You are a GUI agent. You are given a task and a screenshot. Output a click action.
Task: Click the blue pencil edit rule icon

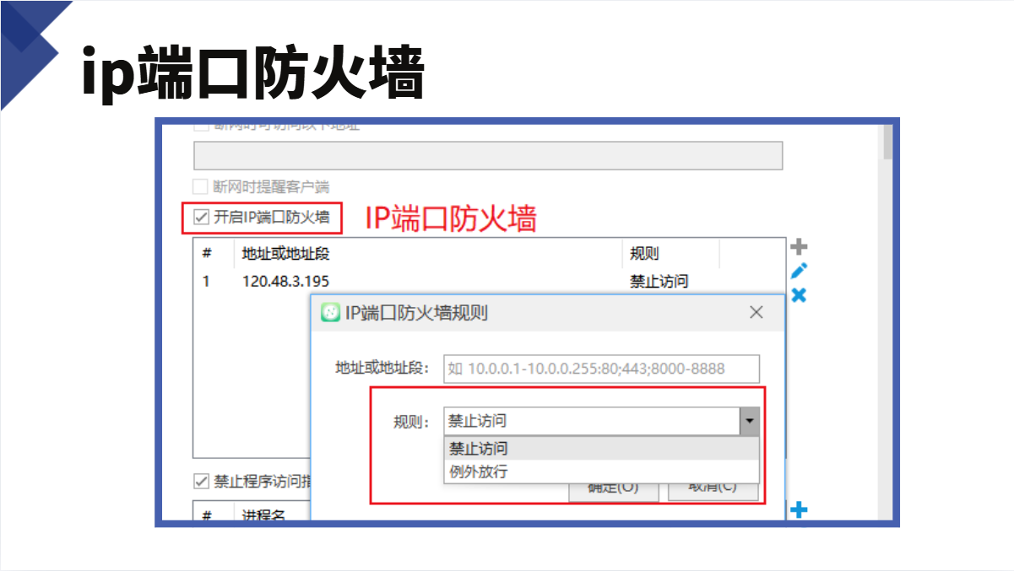[799, 271]
